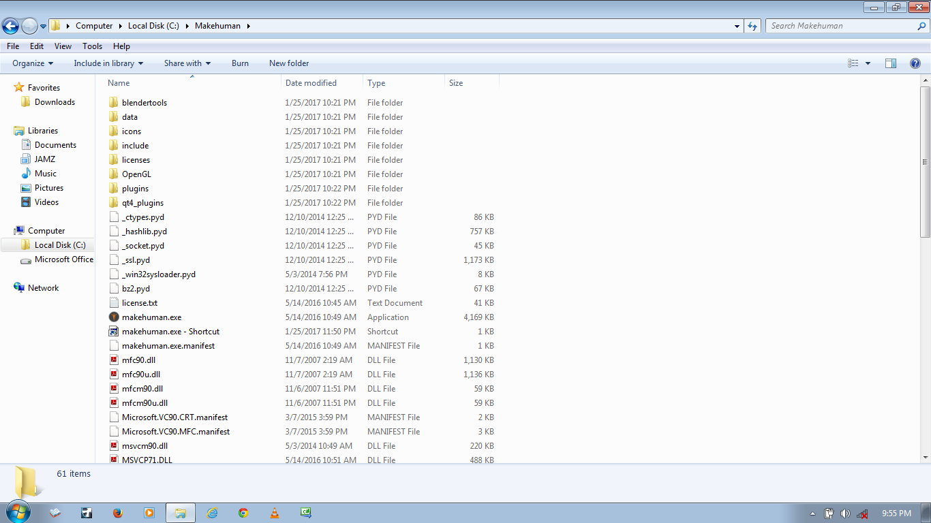Select the makehuman.exe application icon
The image size is (931, 523).
(114, 317)
